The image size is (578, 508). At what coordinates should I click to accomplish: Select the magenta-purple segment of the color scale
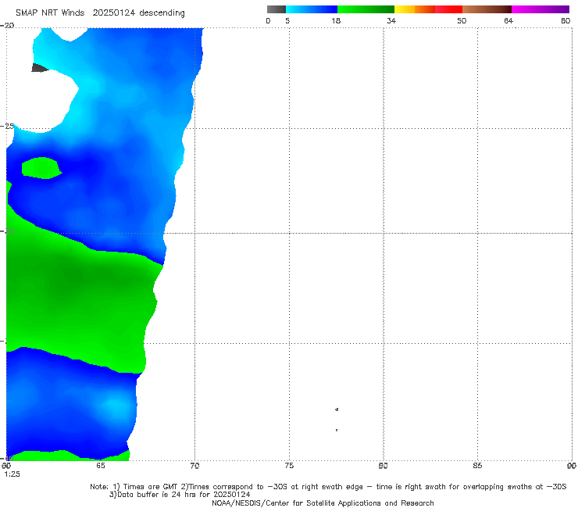pos(541,9)
